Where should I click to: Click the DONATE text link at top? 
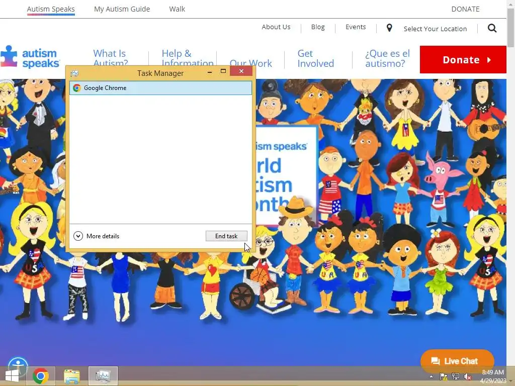coord(465,9)
